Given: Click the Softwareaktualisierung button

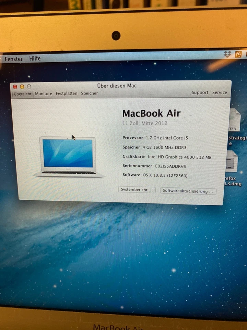Looking at the screenshot, I should pos(188,191).
